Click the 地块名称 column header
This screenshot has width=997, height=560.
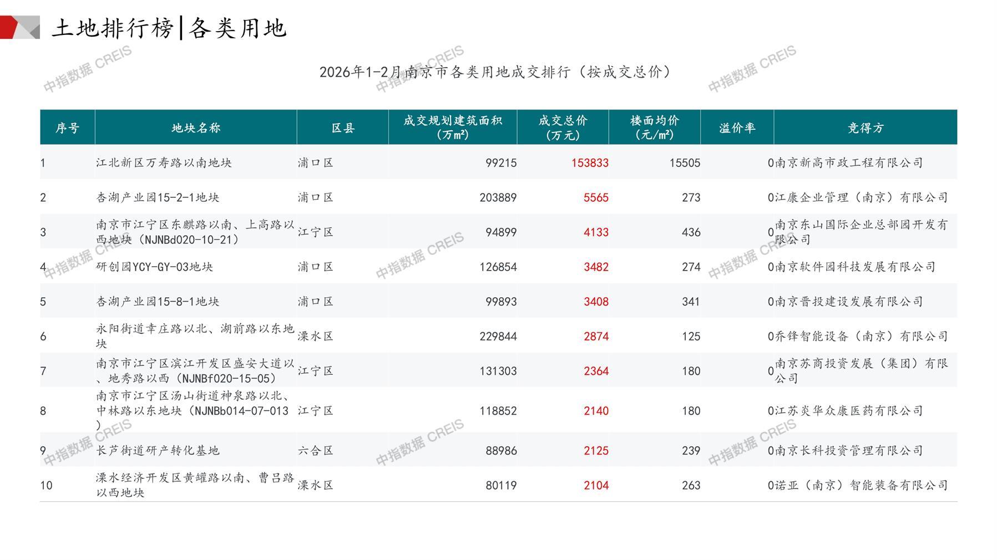pos(196,128)
